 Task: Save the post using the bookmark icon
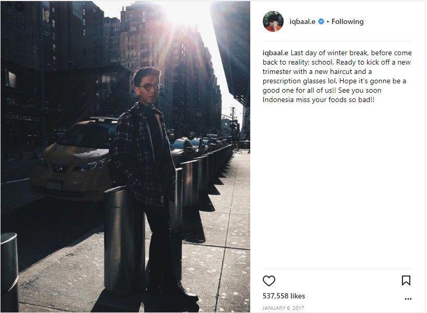tap(406, 280)
